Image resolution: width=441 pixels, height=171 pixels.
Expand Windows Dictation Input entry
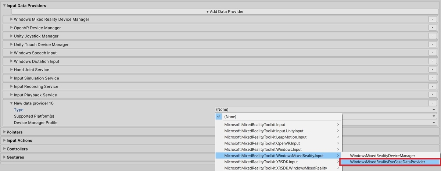click(11, 61)
